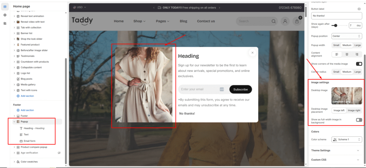Expand Tab with collection section
Screen dimensions: 366x168
pos(14,27)
